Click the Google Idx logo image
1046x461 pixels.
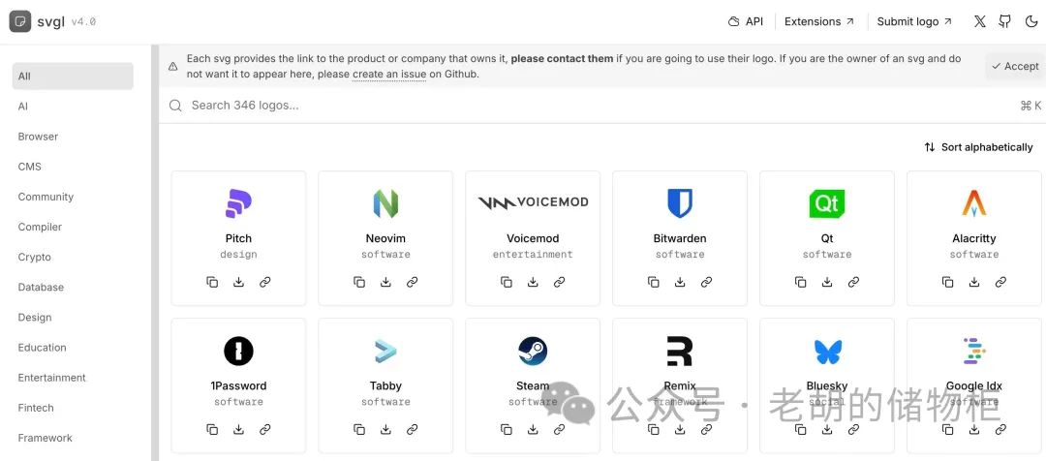click(974, 351)
